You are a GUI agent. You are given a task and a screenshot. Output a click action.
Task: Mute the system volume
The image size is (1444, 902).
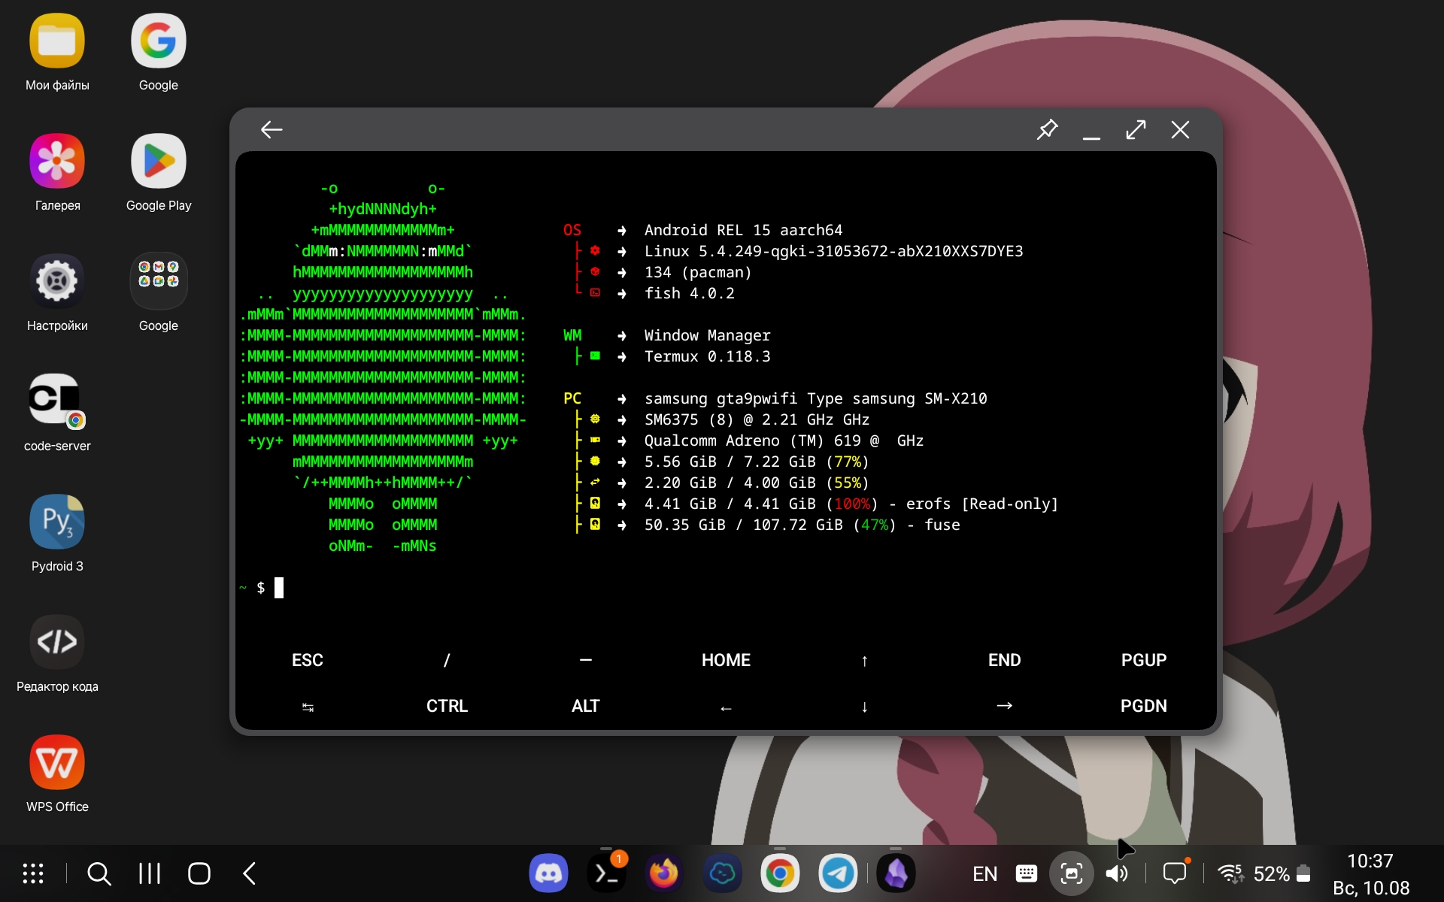click(x=1116, y=873)
